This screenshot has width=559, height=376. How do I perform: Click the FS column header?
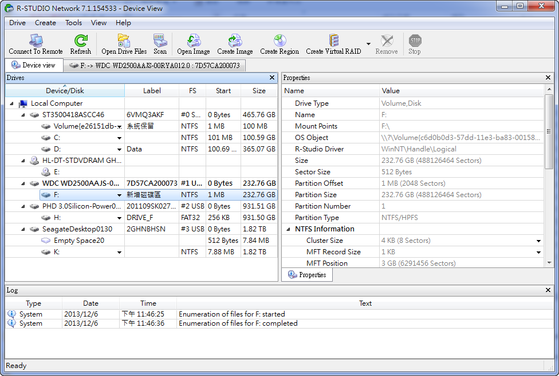(192, 91)
